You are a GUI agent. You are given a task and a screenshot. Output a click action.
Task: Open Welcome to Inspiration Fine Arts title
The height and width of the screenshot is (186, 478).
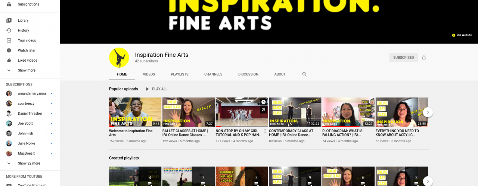[131, 133]
